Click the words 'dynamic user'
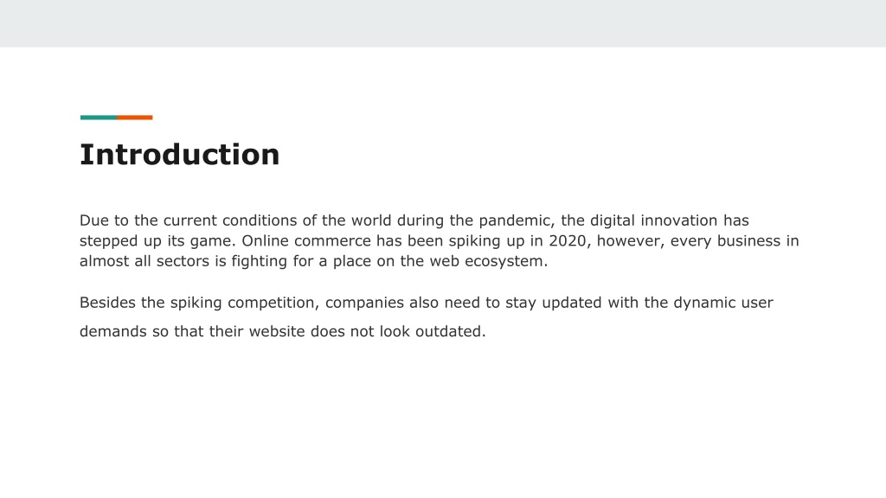Screen dimensions: 886x498 [x=722, y=303]
